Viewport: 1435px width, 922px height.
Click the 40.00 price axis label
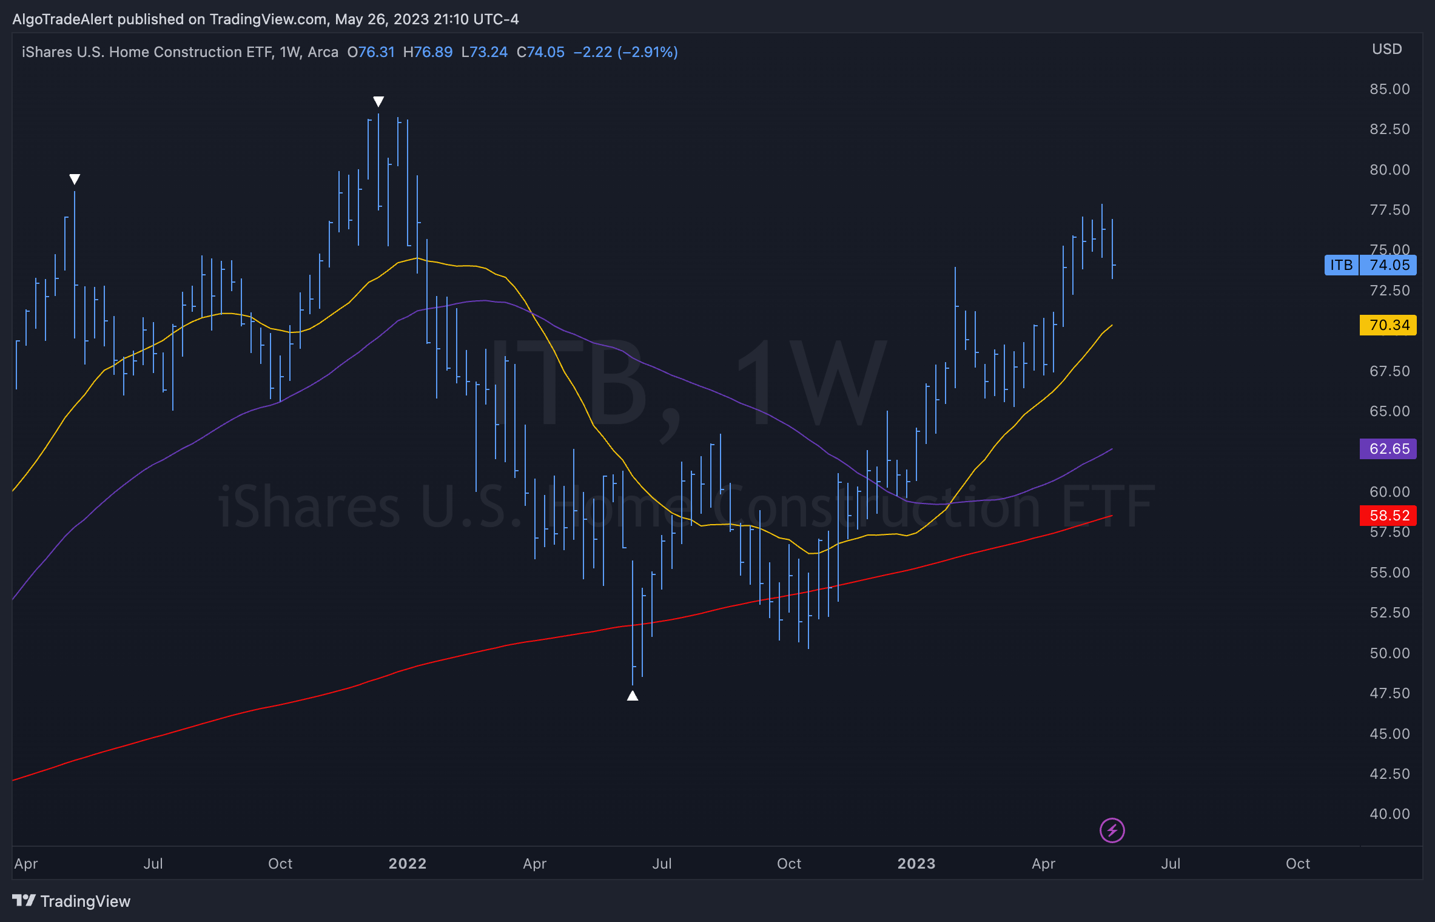click(1390, 814)
